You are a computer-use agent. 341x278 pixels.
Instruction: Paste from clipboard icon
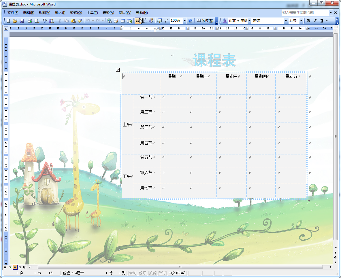click(73, 21)
